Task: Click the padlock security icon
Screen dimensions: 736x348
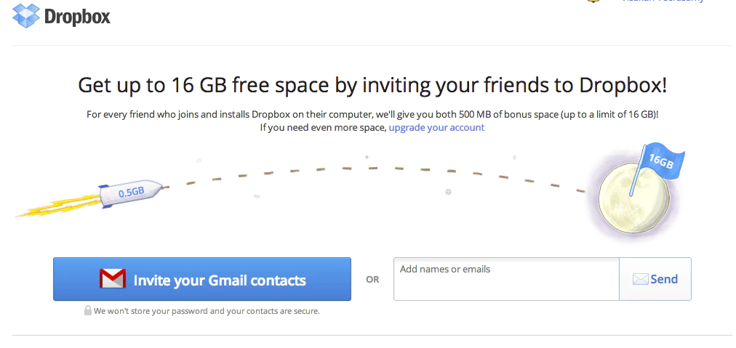Action: click(88, 311)
